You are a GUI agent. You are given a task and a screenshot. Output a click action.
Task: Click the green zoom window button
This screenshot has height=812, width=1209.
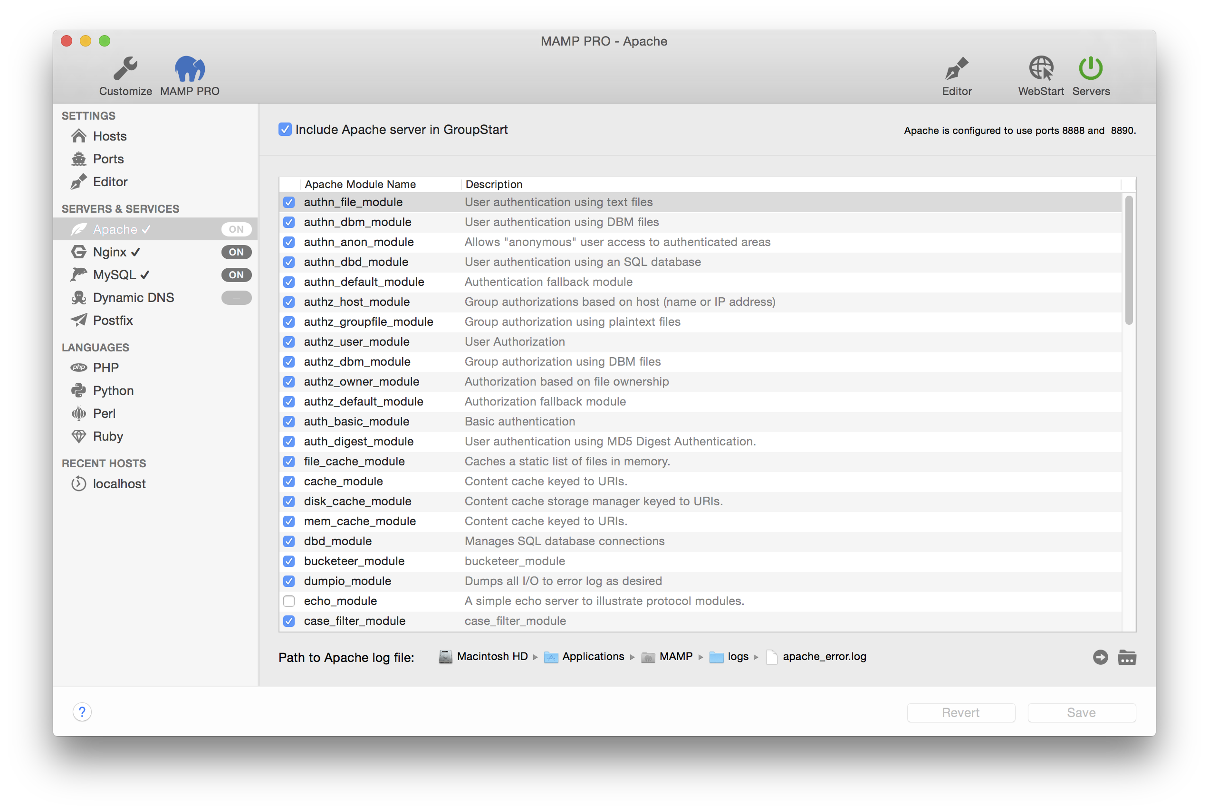tap(104, 41)
